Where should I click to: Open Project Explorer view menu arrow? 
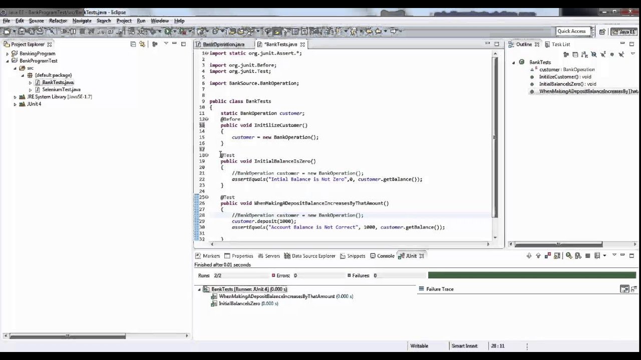166,44
